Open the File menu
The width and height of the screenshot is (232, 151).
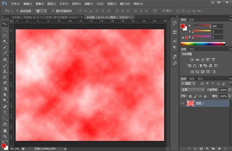pyautogui.click(x=15, y=4)
